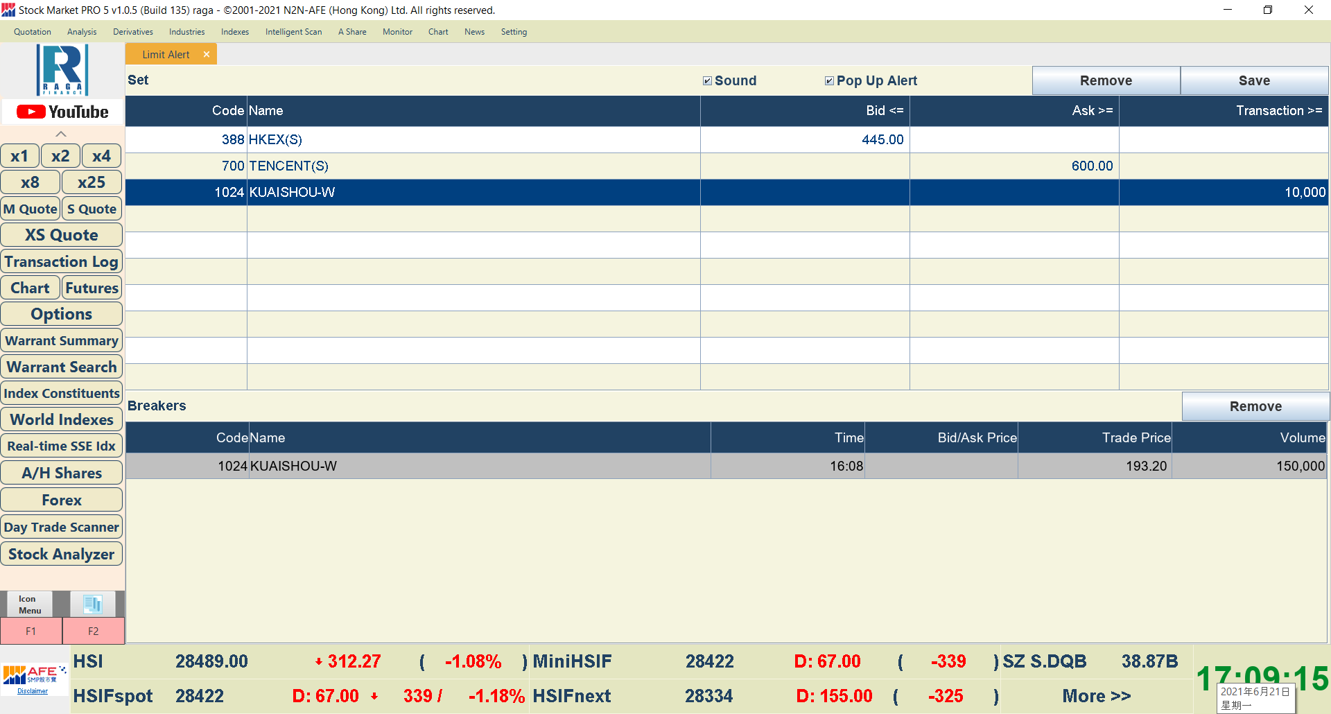Open the Day Trade Scanner

tap(62, 527)
